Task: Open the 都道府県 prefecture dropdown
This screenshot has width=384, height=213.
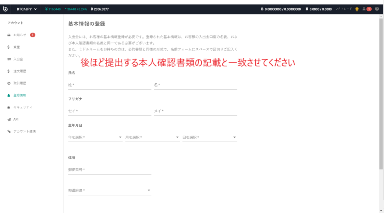Action: [109, 191]
